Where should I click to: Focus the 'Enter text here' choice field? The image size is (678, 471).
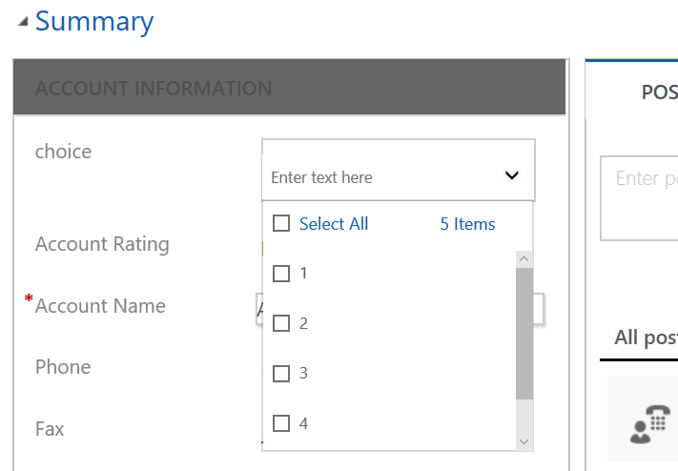click(x=381, y=177)
